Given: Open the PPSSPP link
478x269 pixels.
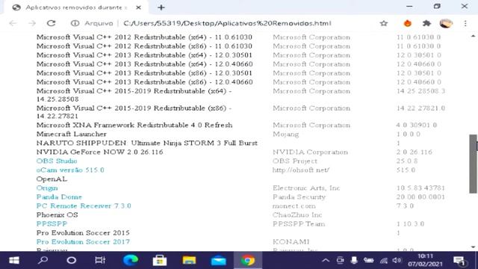Looking at the screenshot, I should point(52,224).
